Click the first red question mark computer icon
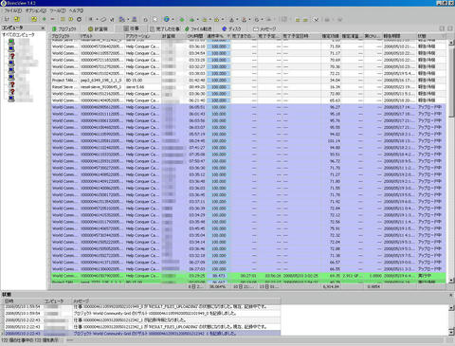This screenshot has height=346, width=455. click(11, 56)
